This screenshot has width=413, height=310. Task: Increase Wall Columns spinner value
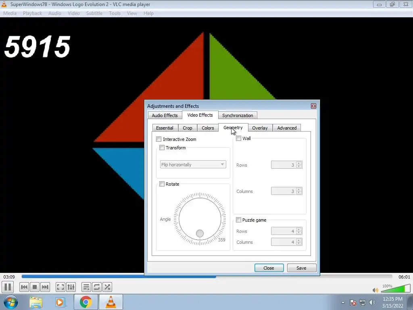coord(299,189)
